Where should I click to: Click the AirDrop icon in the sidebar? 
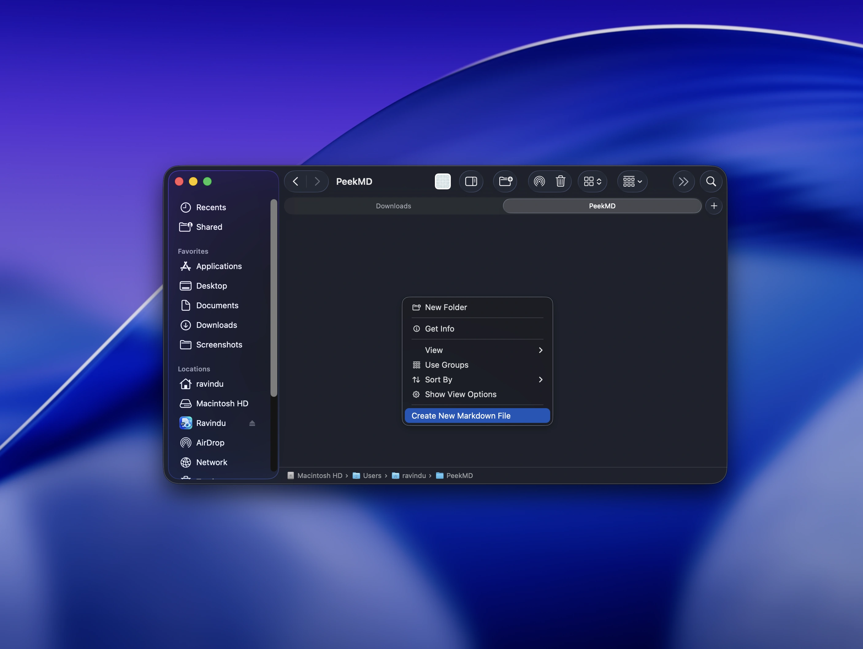tap(185, 443)
